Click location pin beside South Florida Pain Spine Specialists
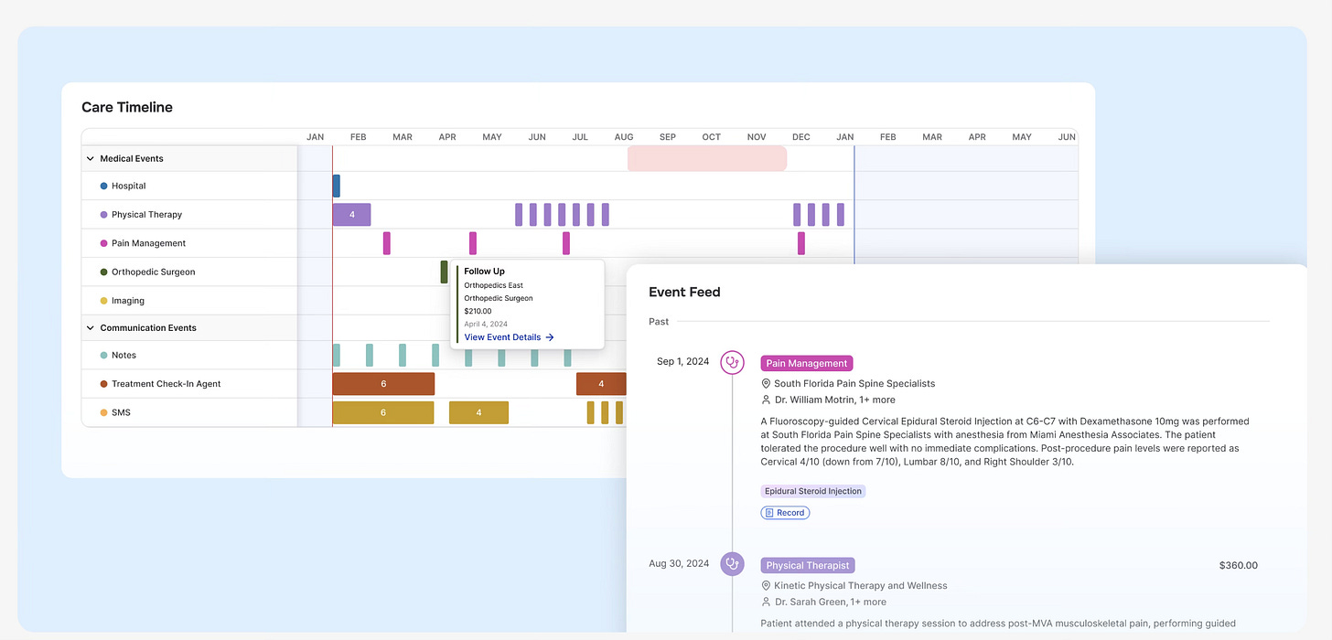This screenshot has height=640, width=1332. pyautogui.click(x=766, y=384)
